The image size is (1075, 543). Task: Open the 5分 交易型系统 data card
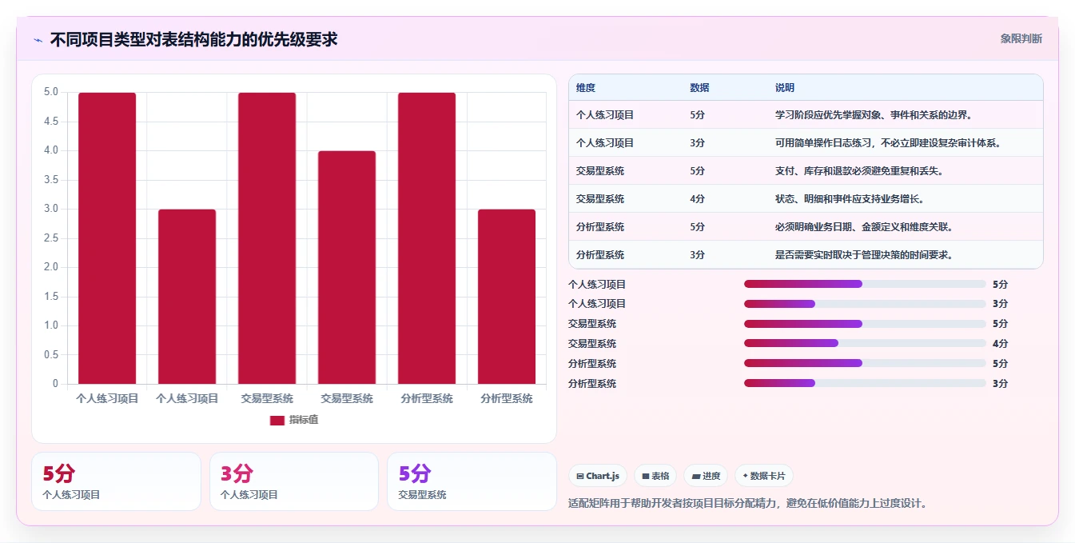(472, 481)
